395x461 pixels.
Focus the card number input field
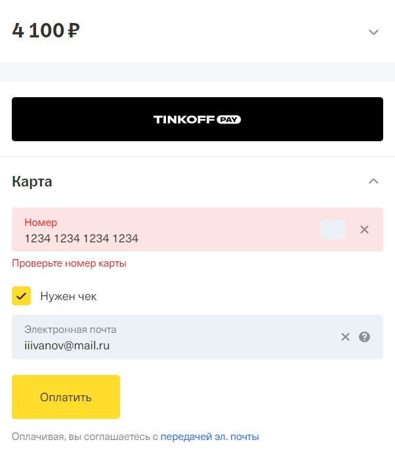tap(164, 238)
